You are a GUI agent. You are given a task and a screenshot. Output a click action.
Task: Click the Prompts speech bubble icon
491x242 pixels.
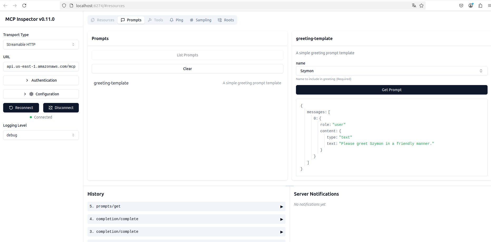pyautogui.click(x=123, y=20)
